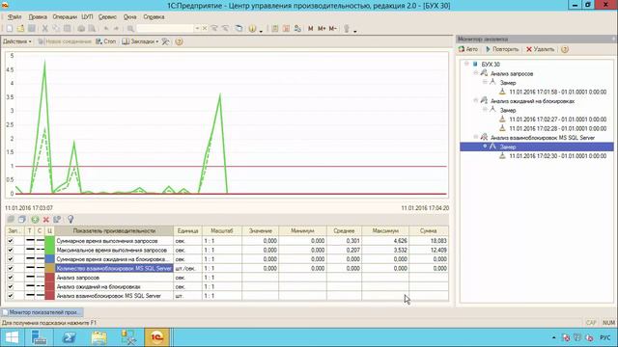The width and height of the screenshot is (618, 347).
Task: Click the settings tools icon next to Закладки
Action: [165, 41]
